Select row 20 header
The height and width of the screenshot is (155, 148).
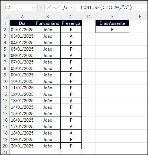(x=5, y=146)
